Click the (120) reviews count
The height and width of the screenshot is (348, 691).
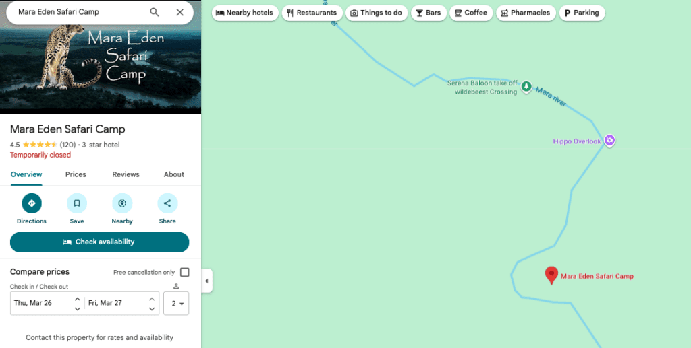68,145
